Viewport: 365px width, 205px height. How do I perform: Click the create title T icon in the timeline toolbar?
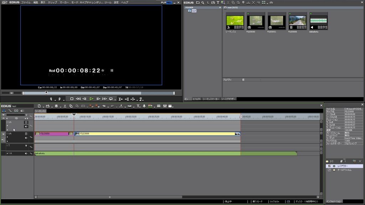(x=138, y=106)
